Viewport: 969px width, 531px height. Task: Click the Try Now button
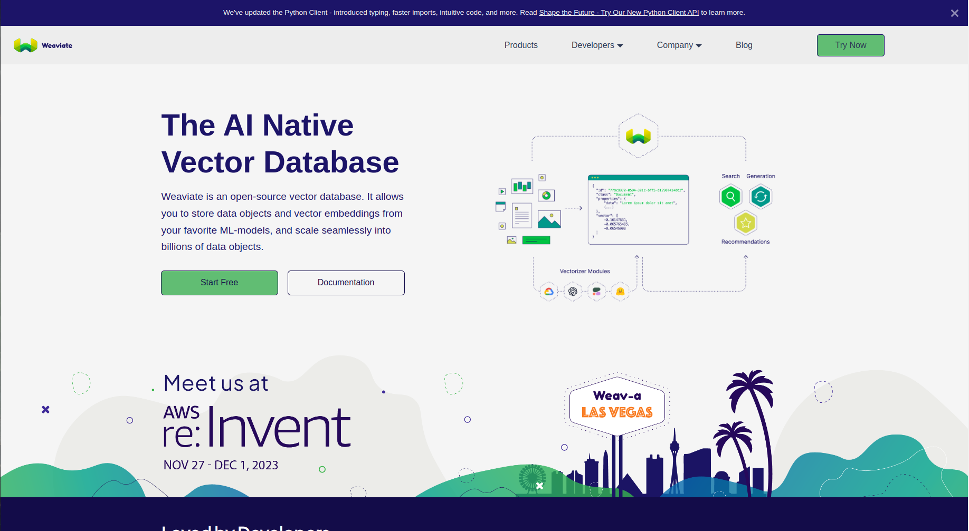click(850, 45)
